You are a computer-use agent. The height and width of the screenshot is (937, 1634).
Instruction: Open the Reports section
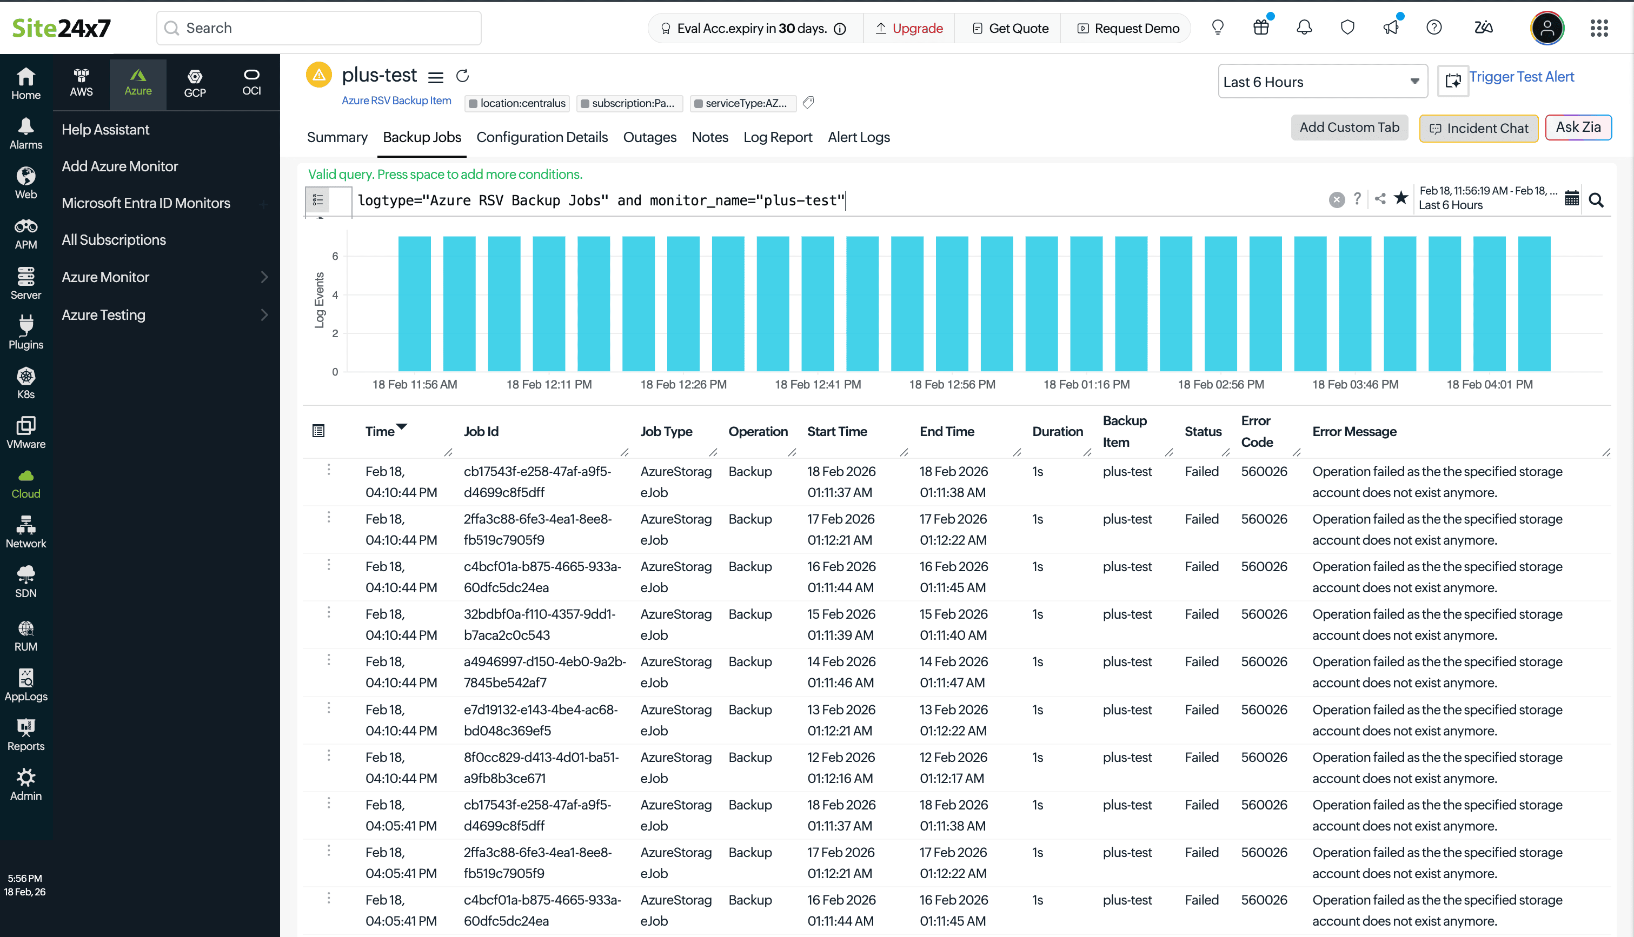click(26, 735)
